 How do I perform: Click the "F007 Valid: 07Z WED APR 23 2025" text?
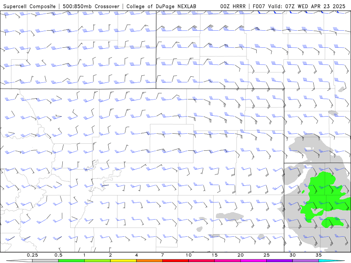click(299, 6)
